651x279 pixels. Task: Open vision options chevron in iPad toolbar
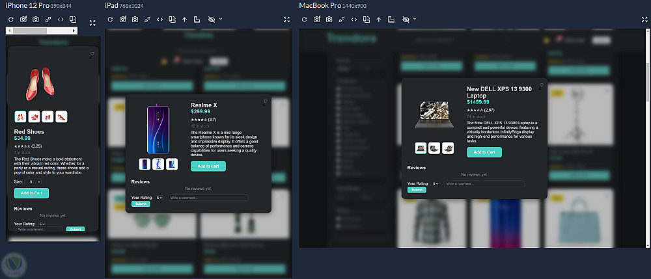tap(221, 19)
